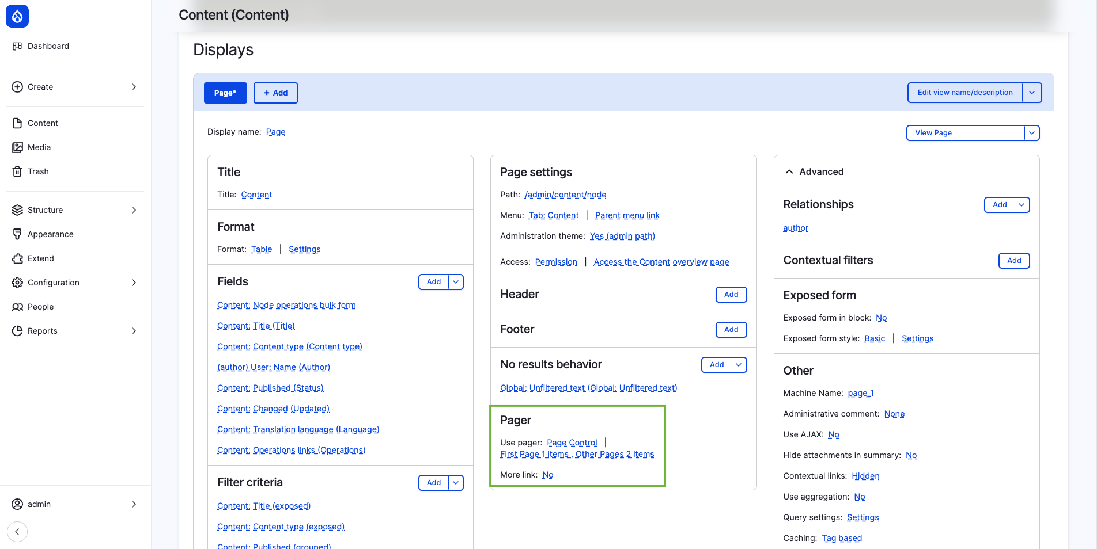Image resolution: width=1097 pixels, height=549 pixels.
Task: Click the Drupal logo icon
Action: (17, 16)
